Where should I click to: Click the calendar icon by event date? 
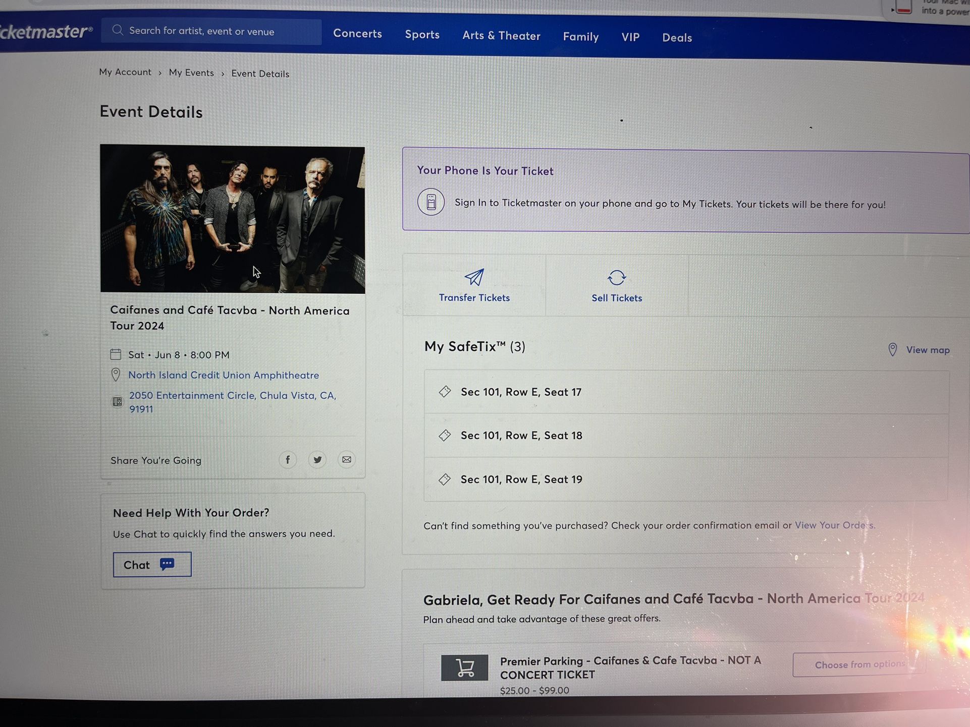pos(116,354)
